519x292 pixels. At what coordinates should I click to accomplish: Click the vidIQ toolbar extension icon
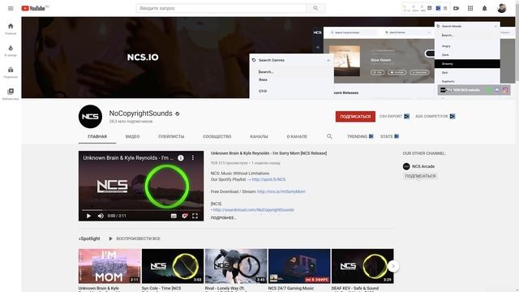[438, 8]
